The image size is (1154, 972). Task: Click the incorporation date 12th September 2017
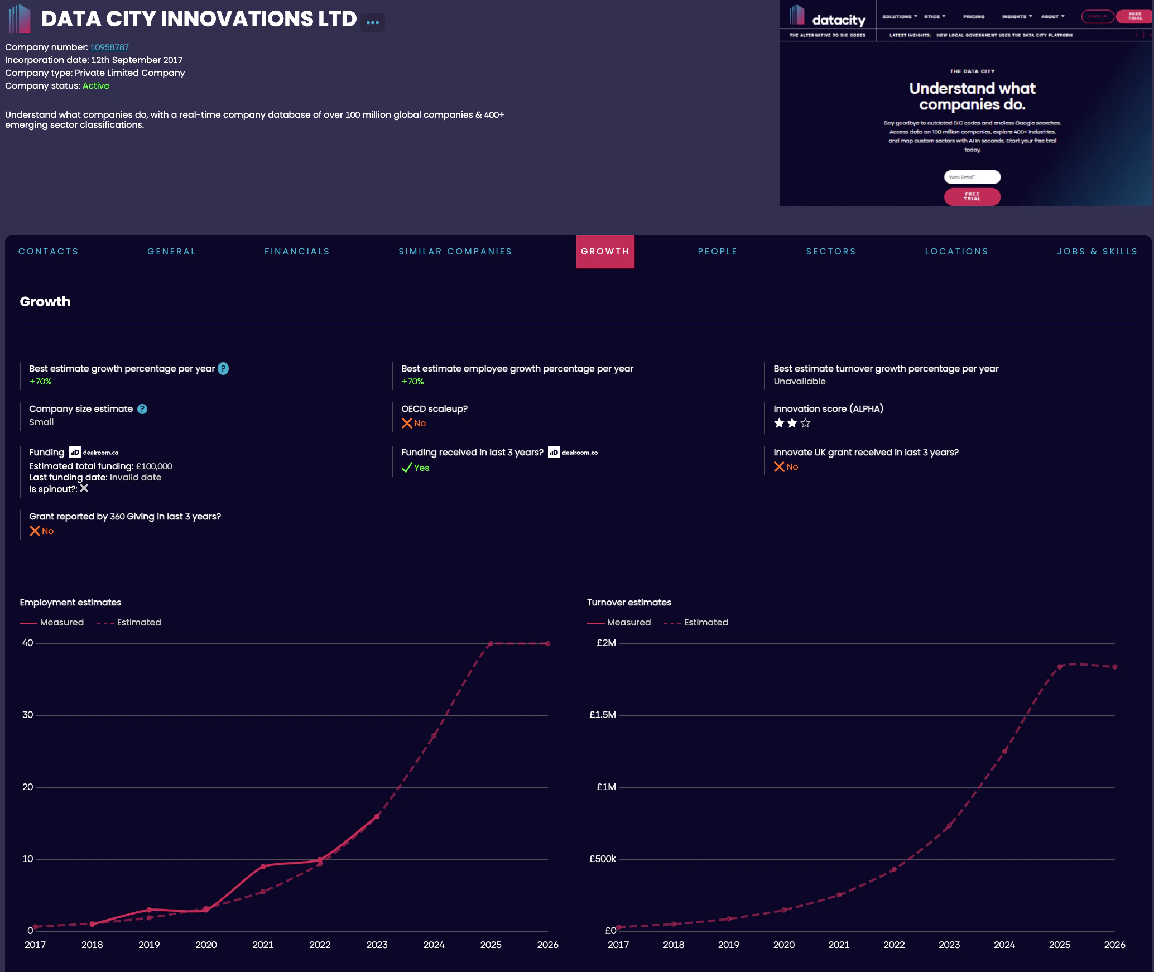pyautogui.click(x=137, y=60)
